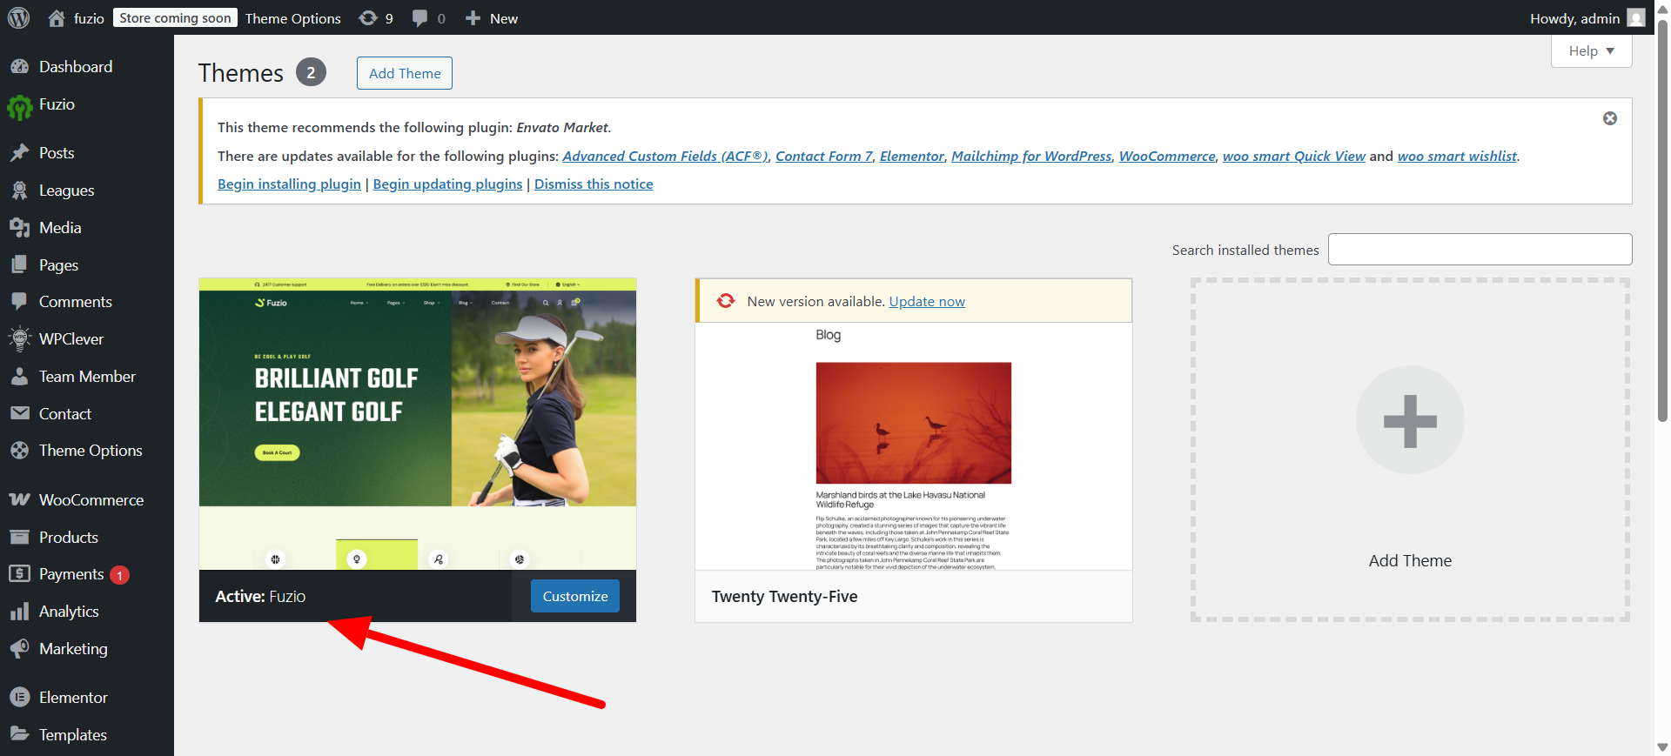Click the Twenty Twenty-Five theme name
This screenshot has width=1671, height=756.
coord(784,597)
